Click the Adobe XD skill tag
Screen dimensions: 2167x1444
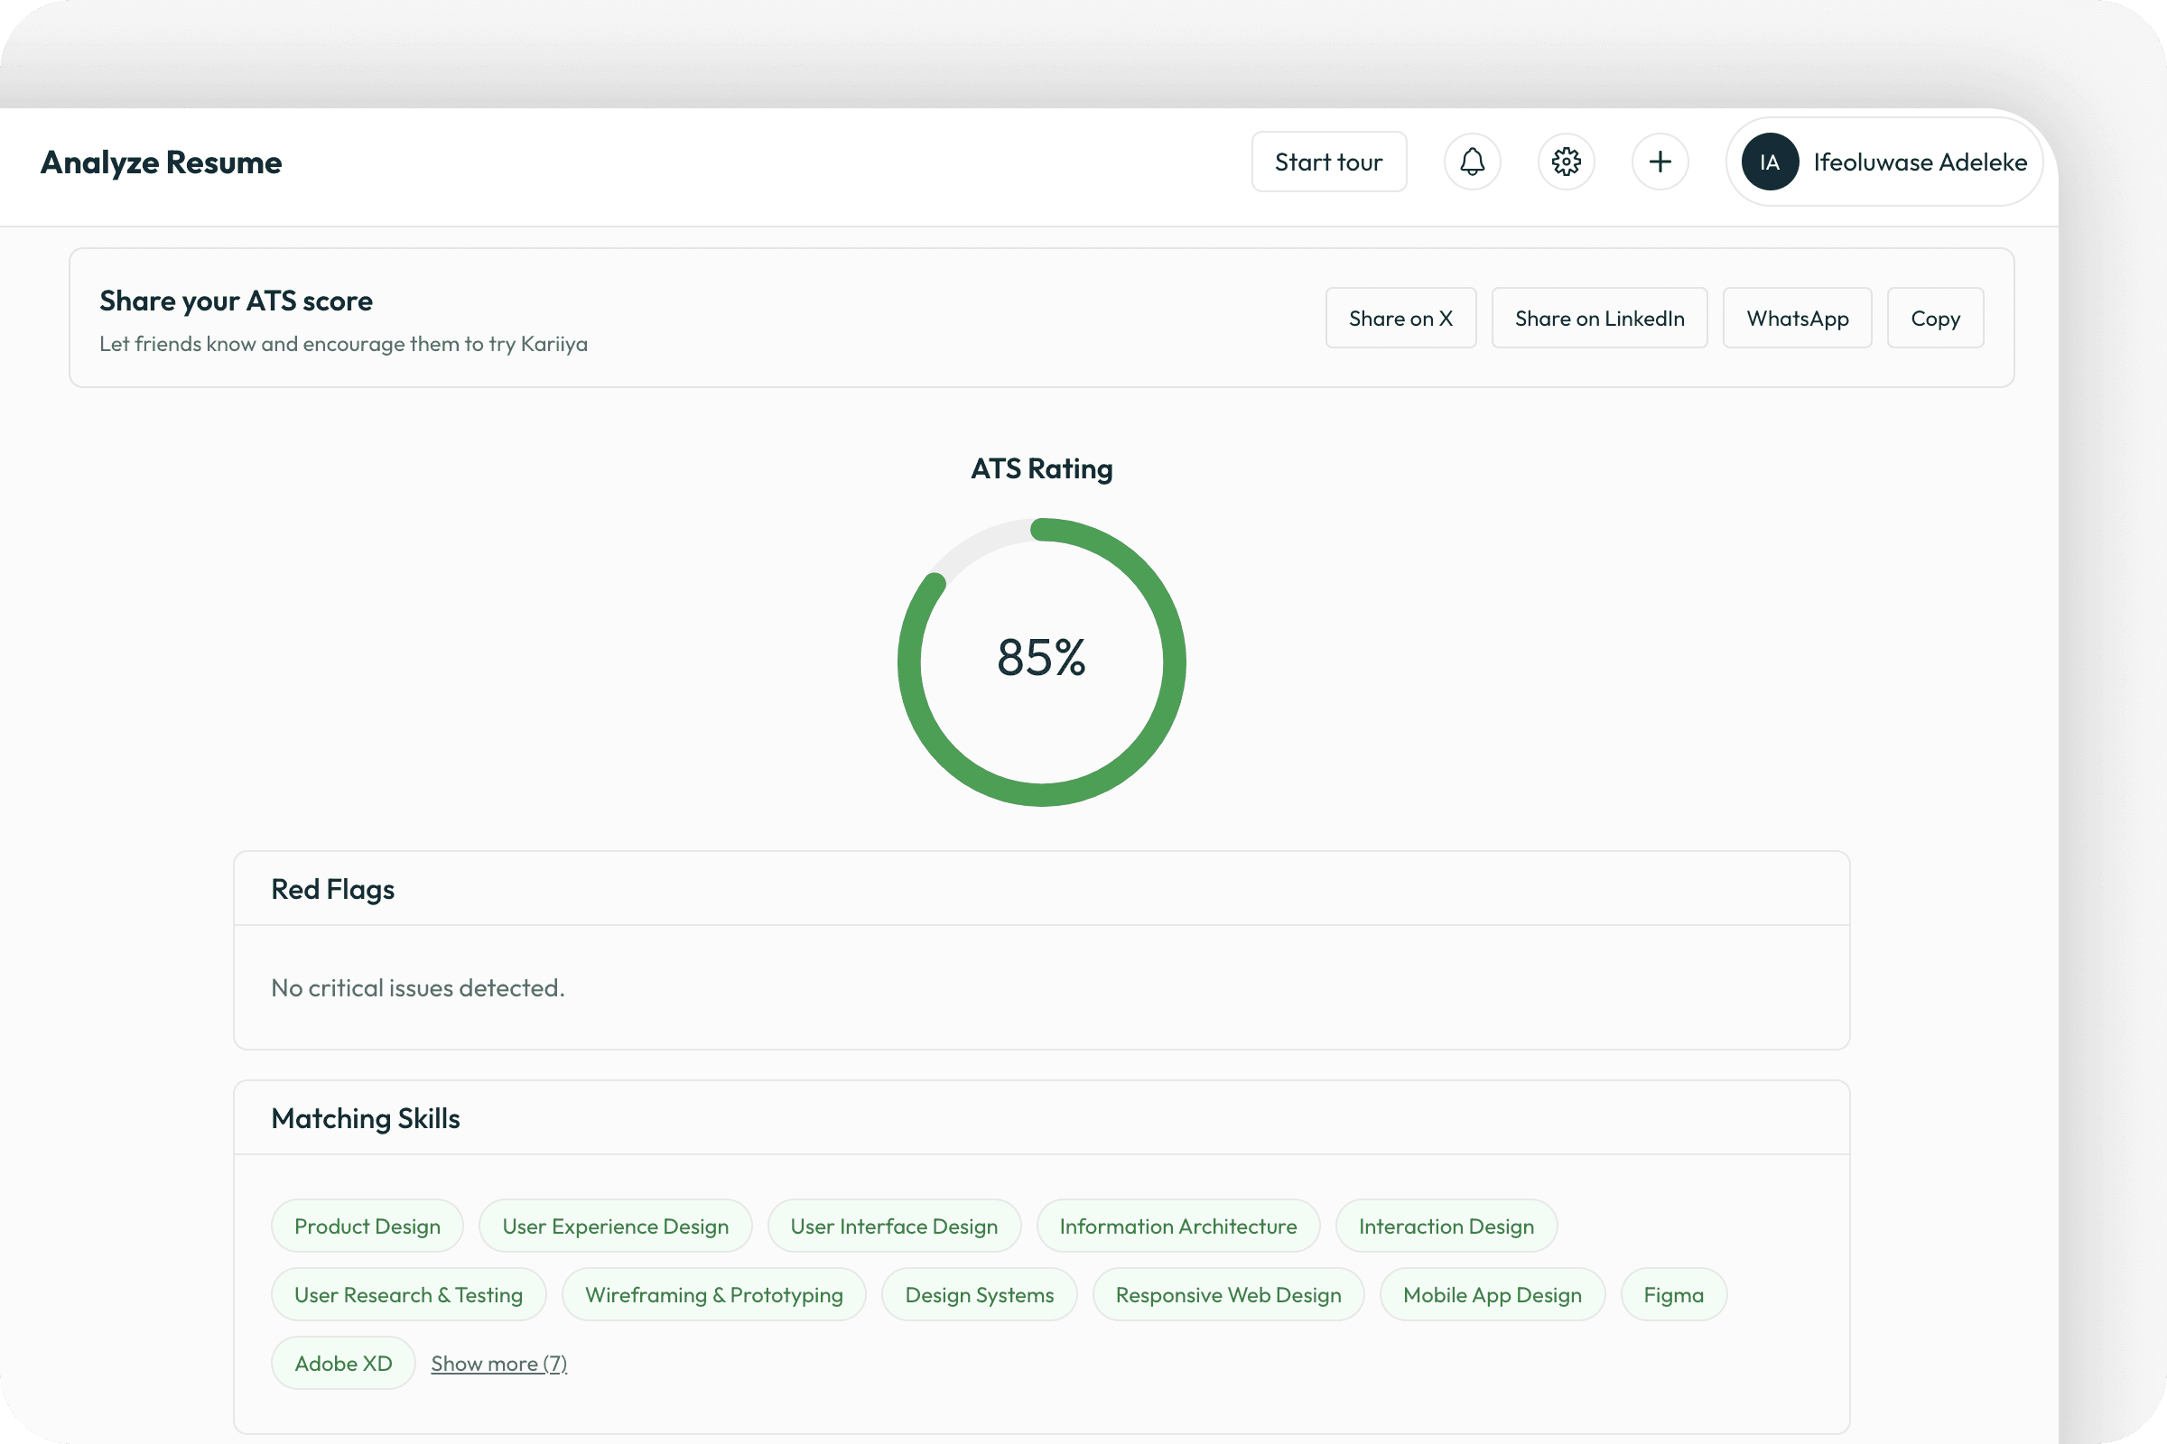344,1363
